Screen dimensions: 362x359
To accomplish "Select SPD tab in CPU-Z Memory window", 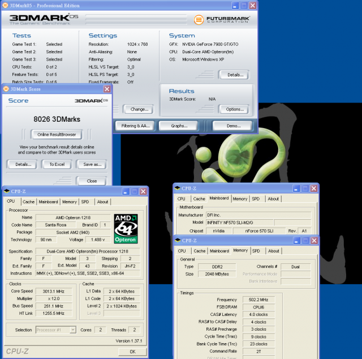I will [x=256, y=251].
